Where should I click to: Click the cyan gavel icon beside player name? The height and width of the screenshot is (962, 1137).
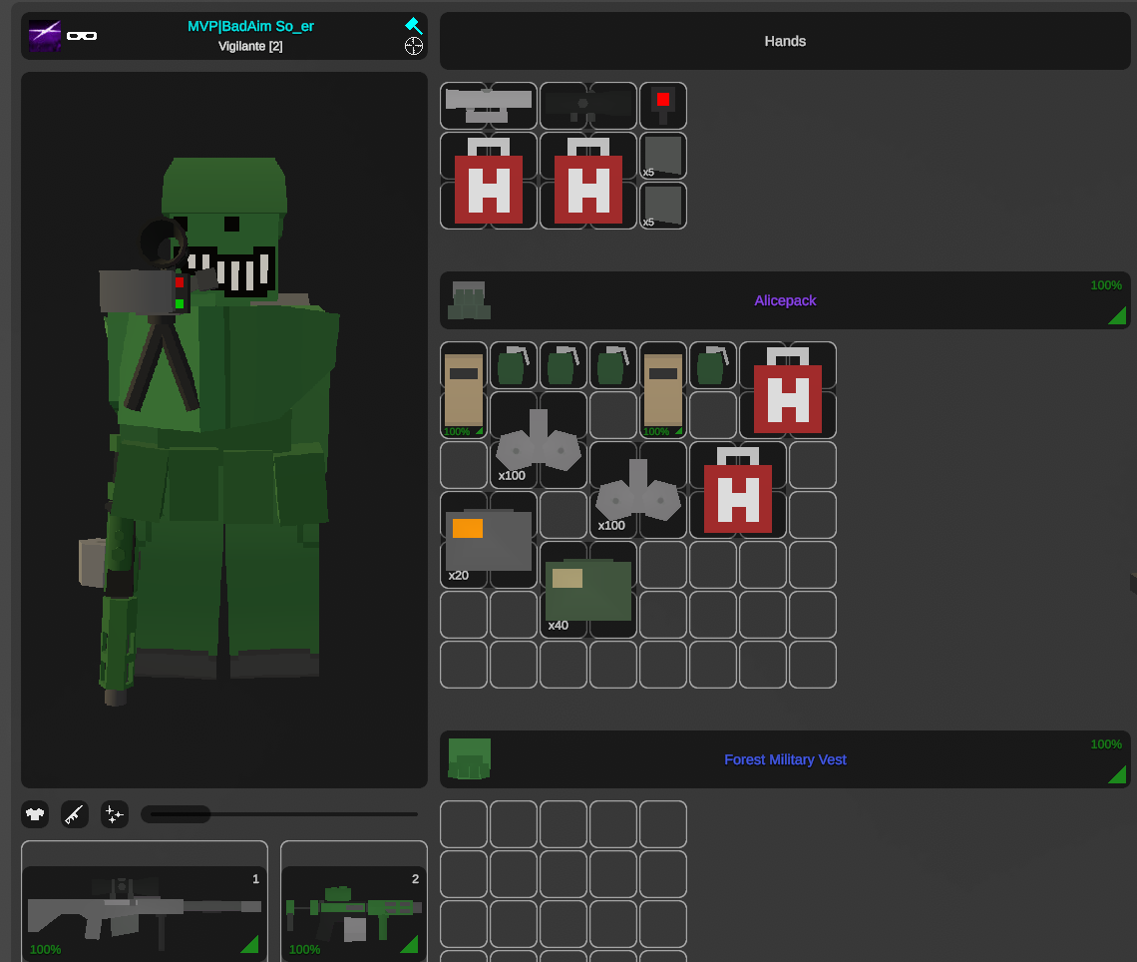click(413, 25)
